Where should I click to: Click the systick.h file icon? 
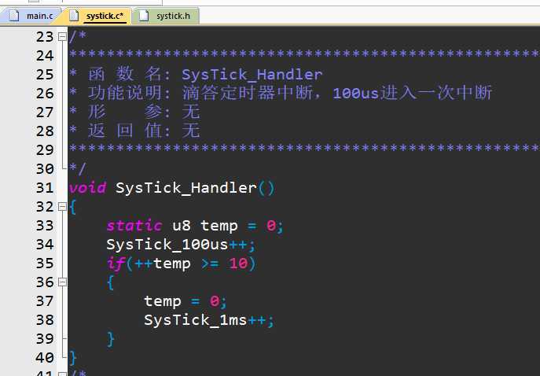tap(144, 16)
